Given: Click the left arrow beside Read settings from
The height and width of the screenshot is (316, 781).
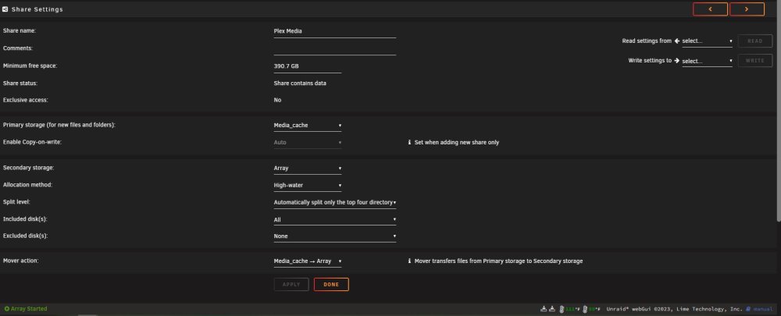Looking at the screenshot, I should [677, 41].
